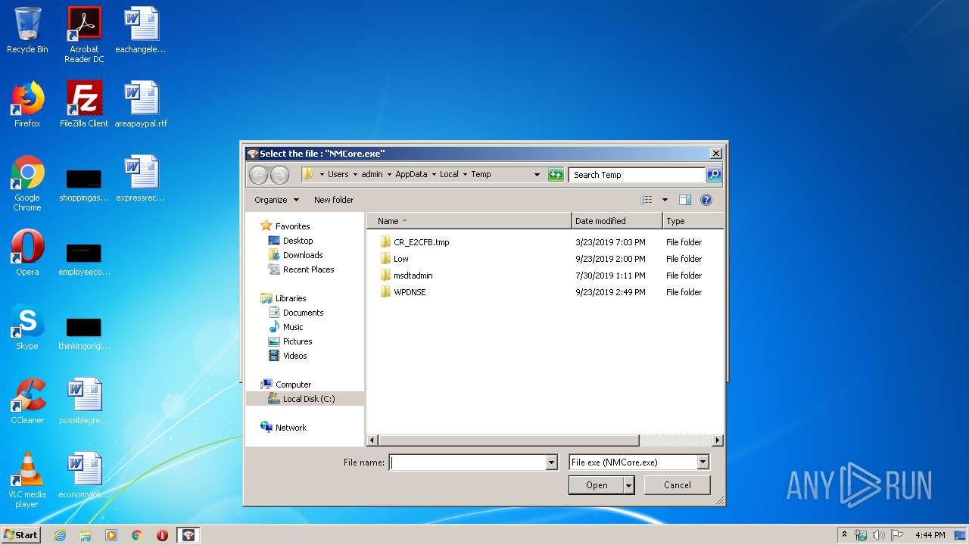
Task: Select the shoppingas file on desktop
Action: [x=84, y=185]
